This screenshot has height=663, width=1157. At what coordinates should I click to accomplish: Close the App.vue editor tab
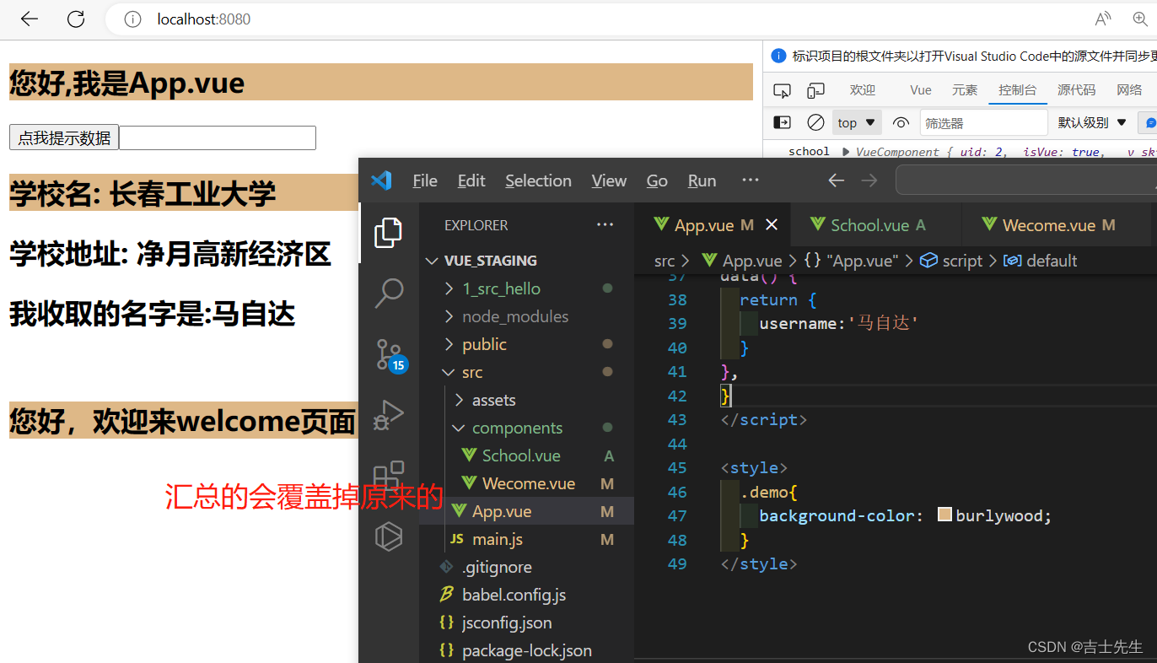(x=771, y=225)
